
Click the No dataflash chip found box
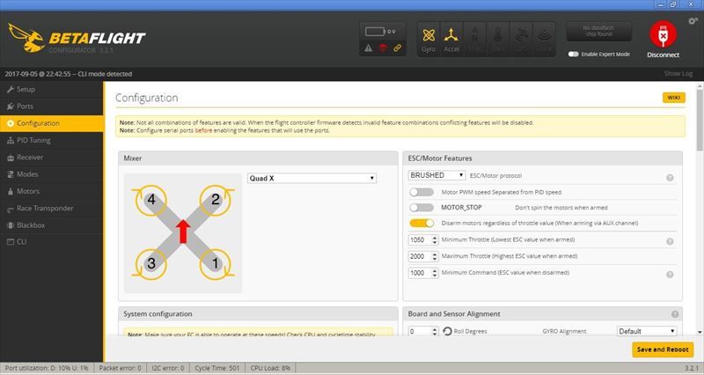[x=598, y=31]
